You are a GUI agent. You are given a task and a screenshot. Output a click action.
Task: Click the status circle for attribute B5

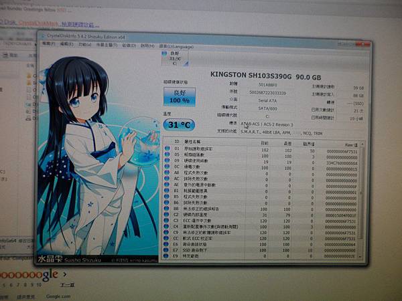167,196
